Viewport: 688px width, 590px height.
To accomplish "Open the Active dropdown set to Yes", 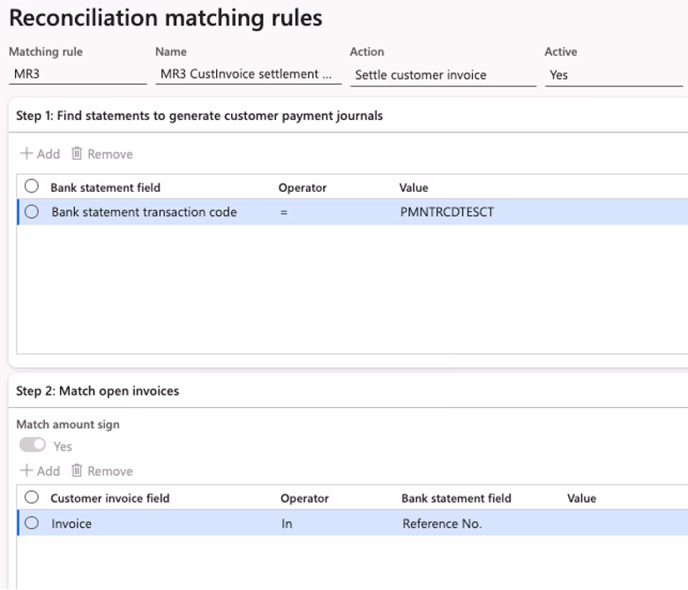I will [x=613, y=75].
